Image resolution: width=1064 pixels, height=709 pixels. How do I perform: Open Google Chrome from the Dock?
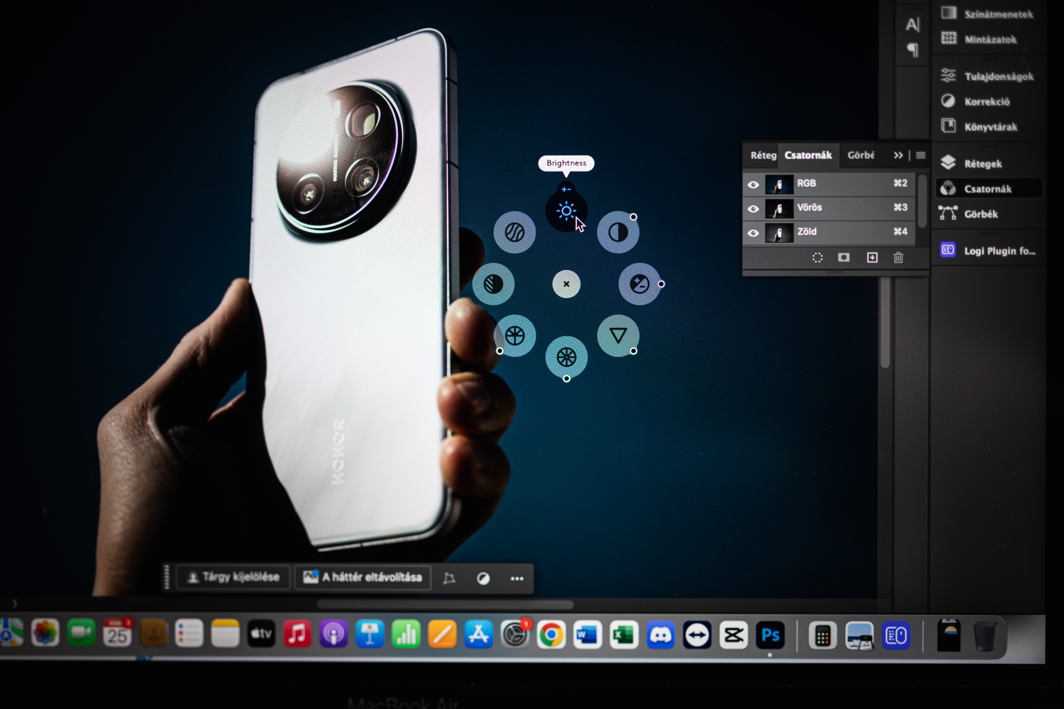point(551,635)
